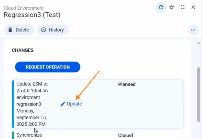This screenshot has width=202, height=139.
Task: Click the refresh icon in the header
Action: (x=161, y=7)
